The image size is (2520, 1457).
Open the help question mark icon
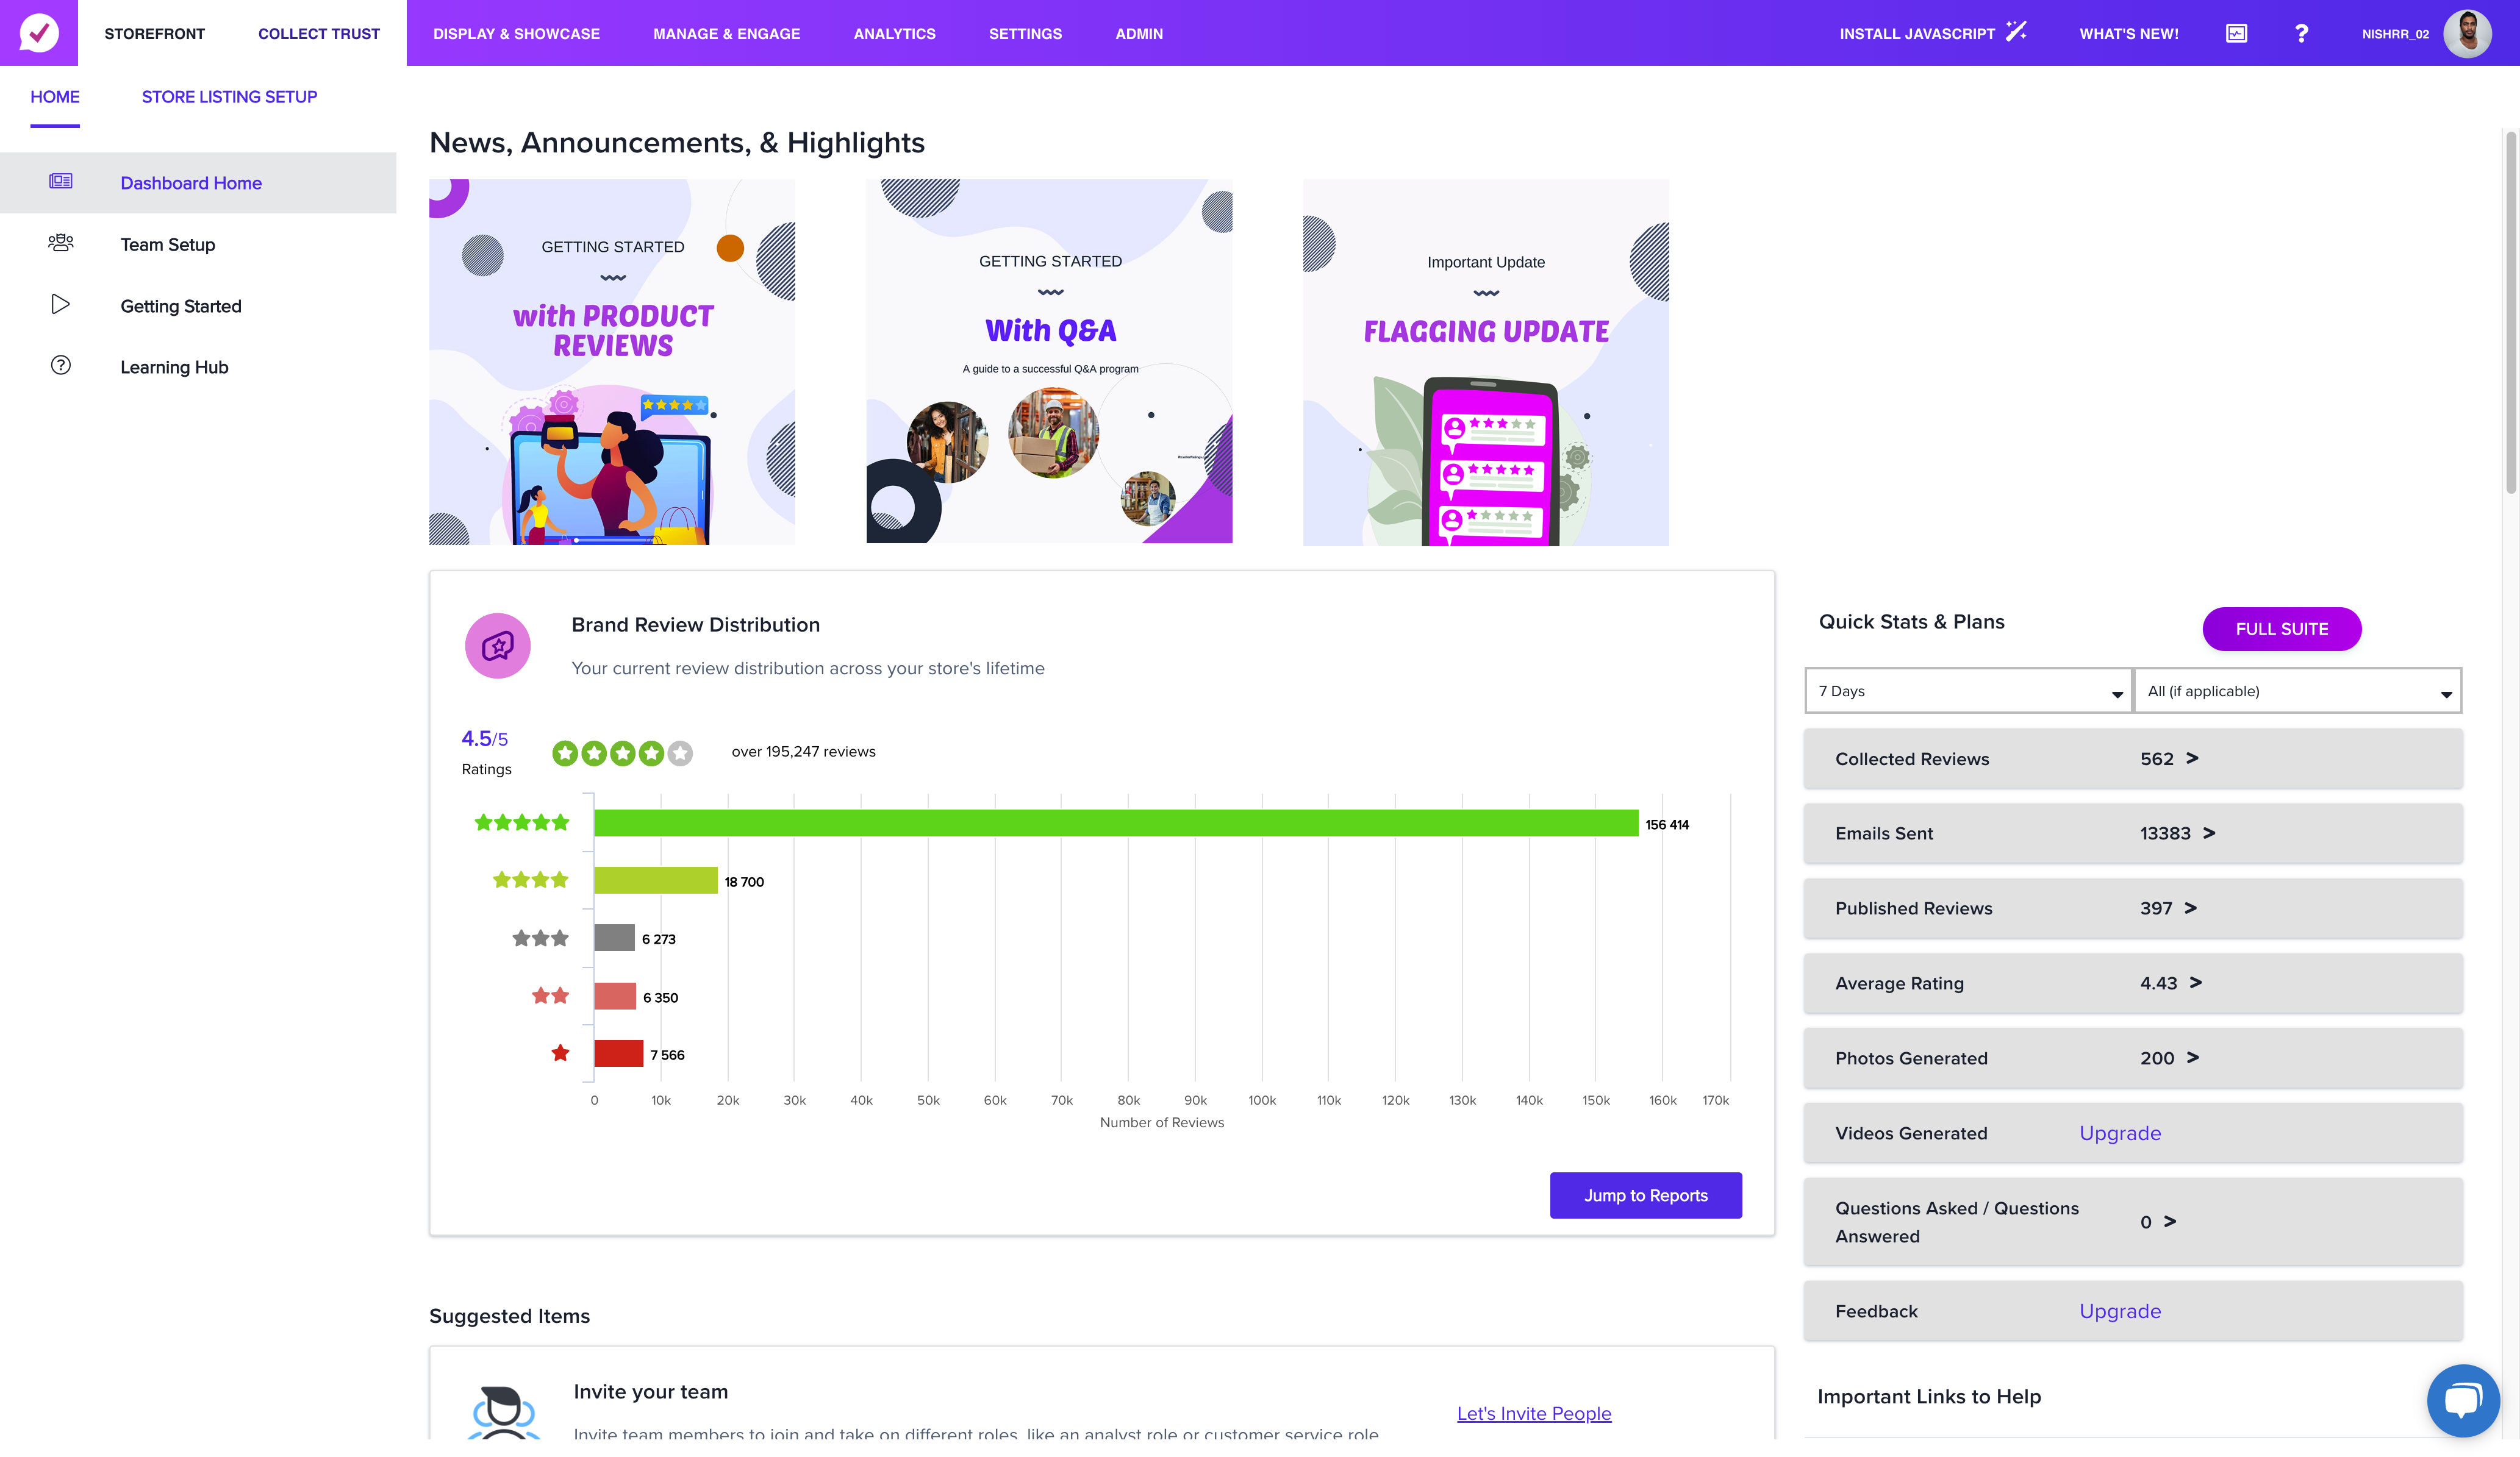(2301, 33)
